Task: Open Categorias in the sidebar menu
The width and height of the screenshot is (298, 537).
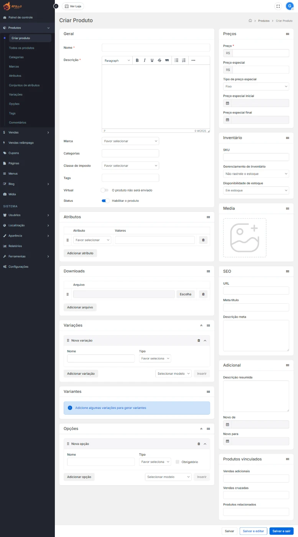Action: [x=16, y=57]
